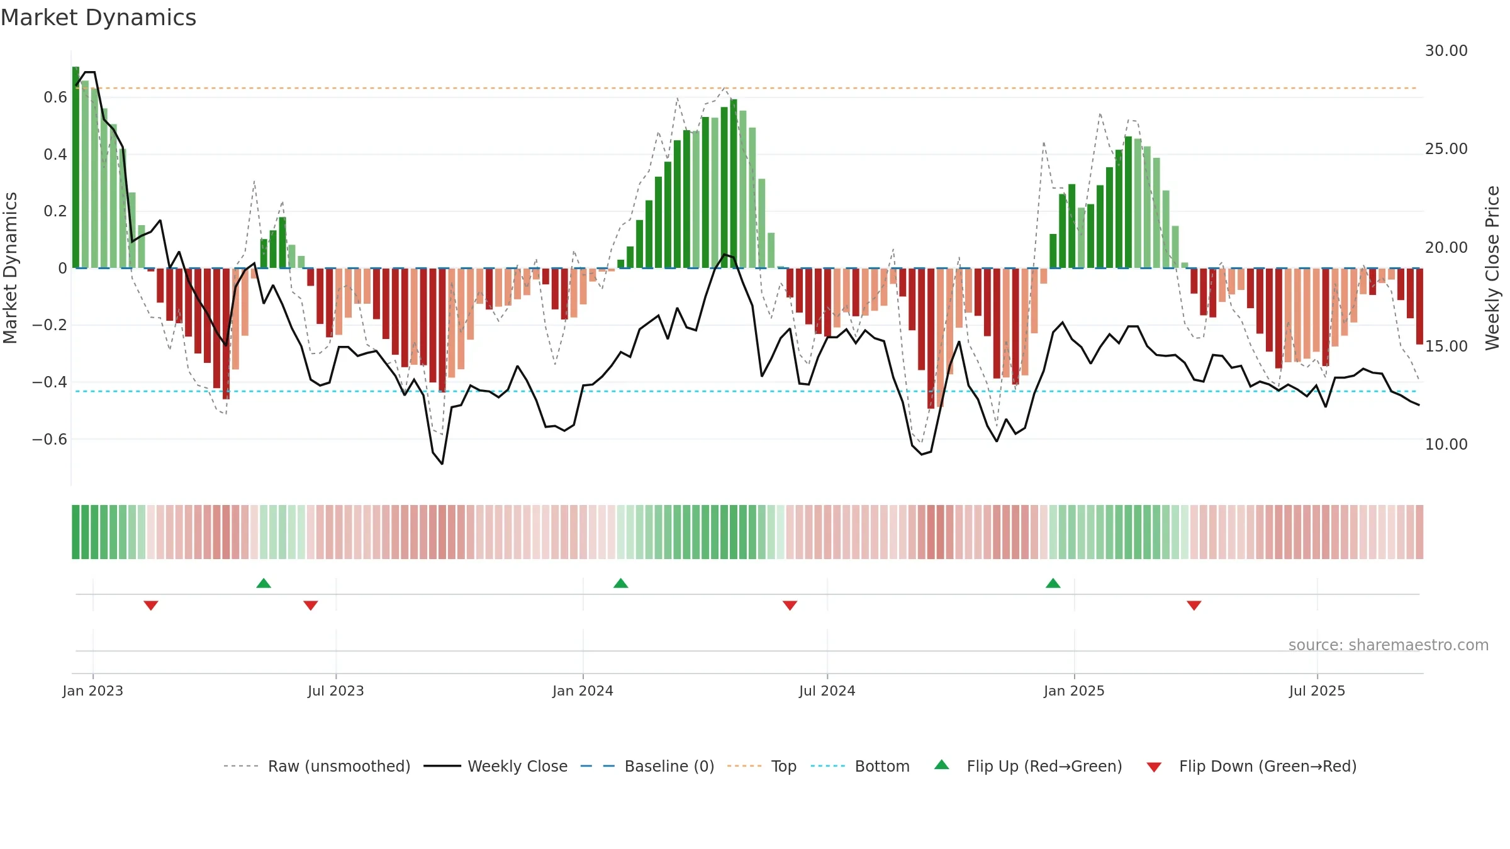
Task: Click the 0.6 left axis label
Action: pos(55,97)
